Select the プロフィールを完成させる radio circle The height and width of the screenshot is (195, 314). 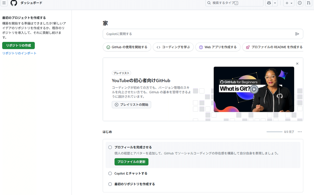(110, 147)
